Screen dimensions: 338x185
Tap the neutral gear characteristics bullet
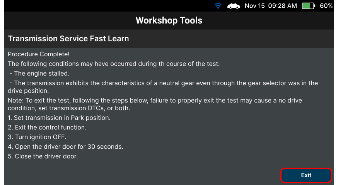(163, 87)
